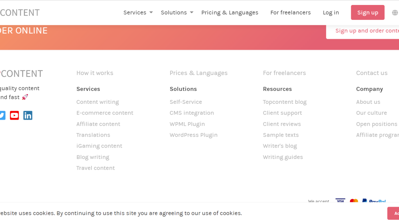Click the Visa payment icon

pos(340,201)
